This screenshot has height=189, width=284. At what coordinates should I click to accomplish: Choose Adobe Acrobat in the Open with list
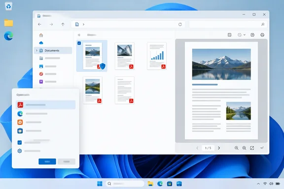tap(46, 105)
